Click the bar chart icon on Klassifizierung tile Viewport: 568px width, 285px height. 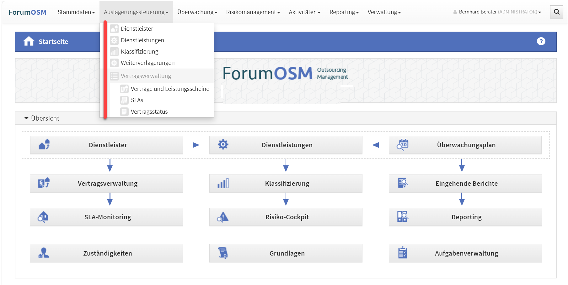(x=223, y=183)
